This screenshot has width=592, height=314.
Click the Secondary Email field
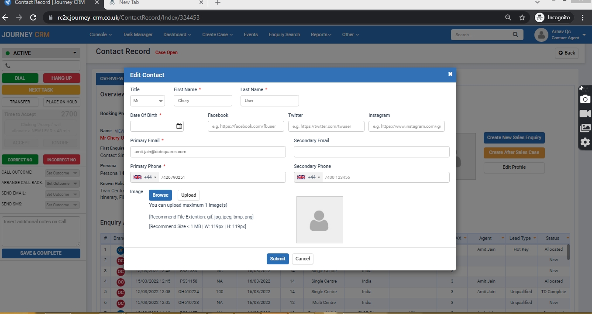tap(372, 152)
